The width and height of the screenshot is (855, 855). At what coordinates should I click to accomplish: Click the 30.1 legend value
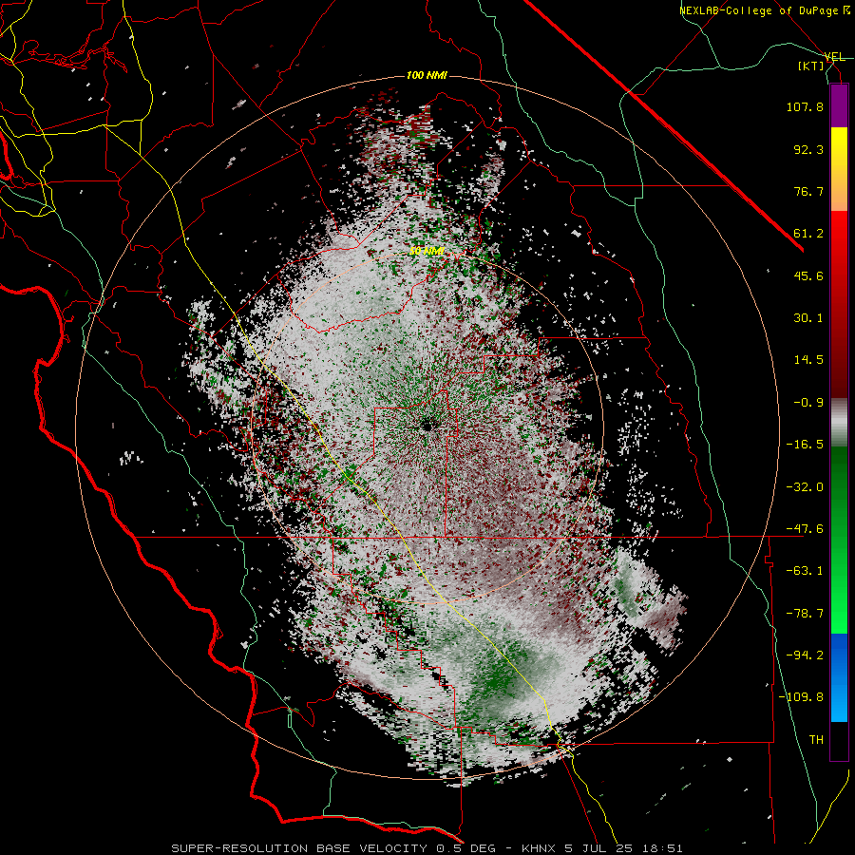[x=808, y=318]
